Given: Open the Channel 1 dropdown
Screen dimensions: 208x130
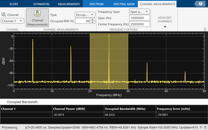Looking at the screenshot, I should tap(12, 21).
